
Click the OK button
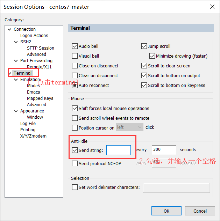tap(166, 211)
